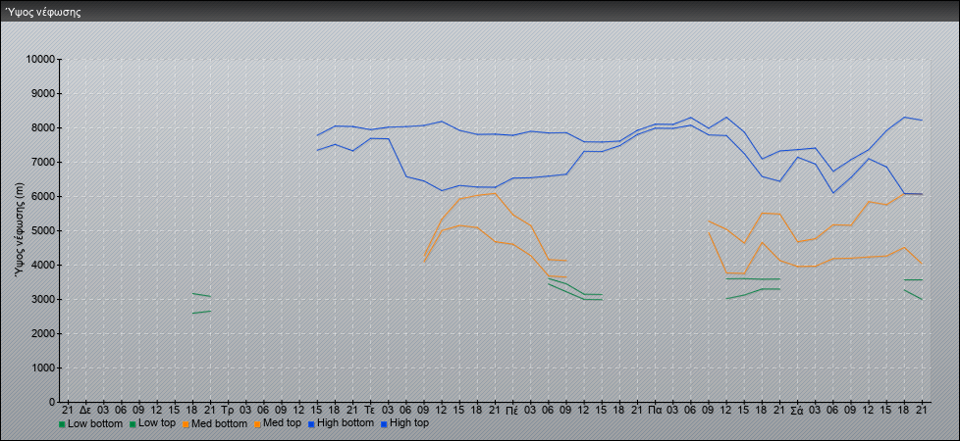Select the 3000 value on the y-axis

43,299
